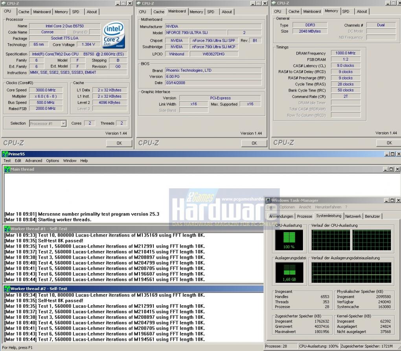401x351 pixels.
Task: Open the Processor #1 selection dropdown
Action: [x=63, y=123]
